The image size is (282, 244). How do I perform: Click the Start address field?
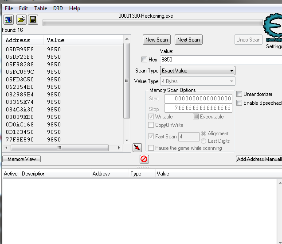198,99
